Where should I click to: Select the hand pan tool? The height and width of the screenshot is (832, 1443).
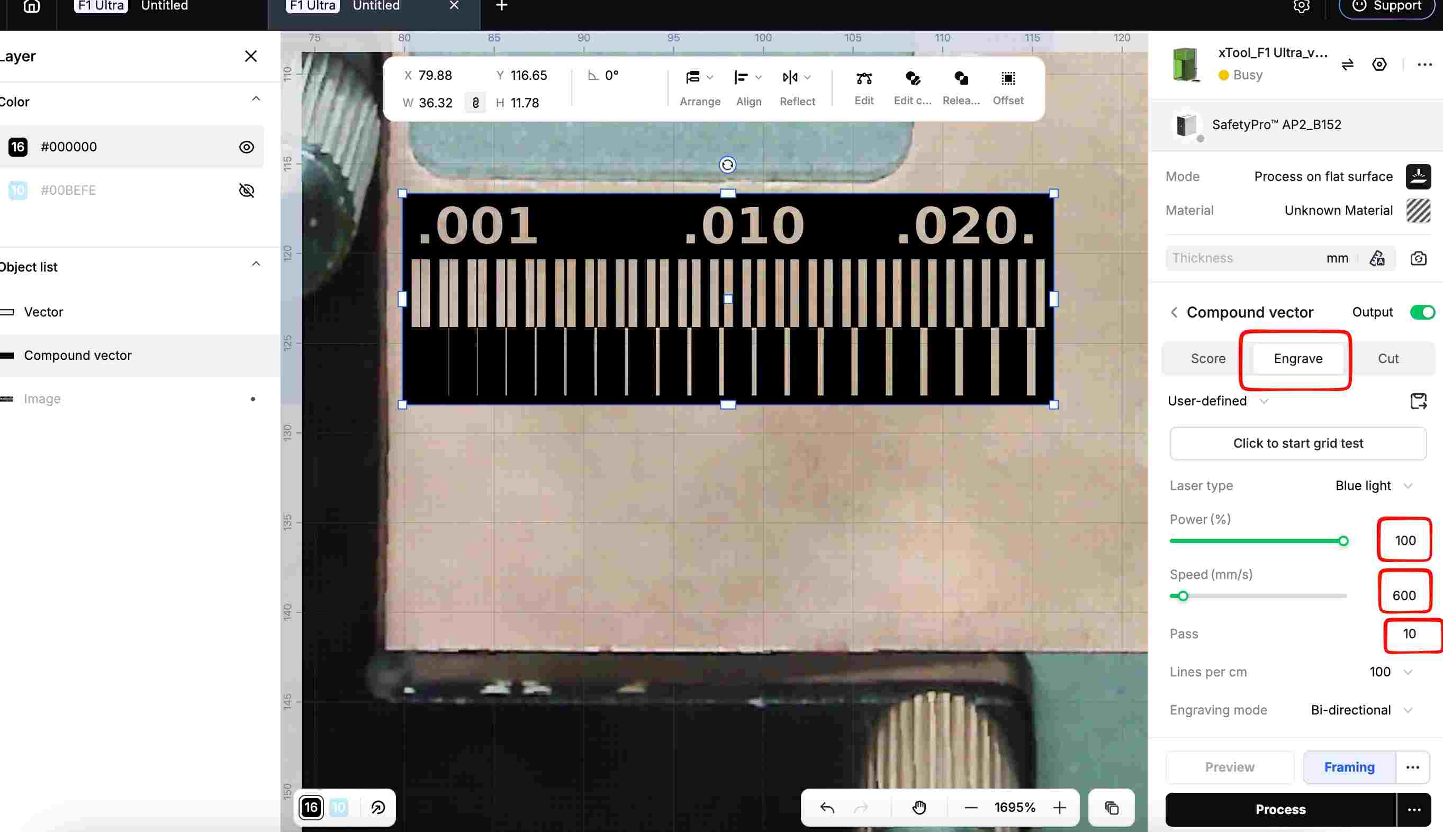point(919,808)
